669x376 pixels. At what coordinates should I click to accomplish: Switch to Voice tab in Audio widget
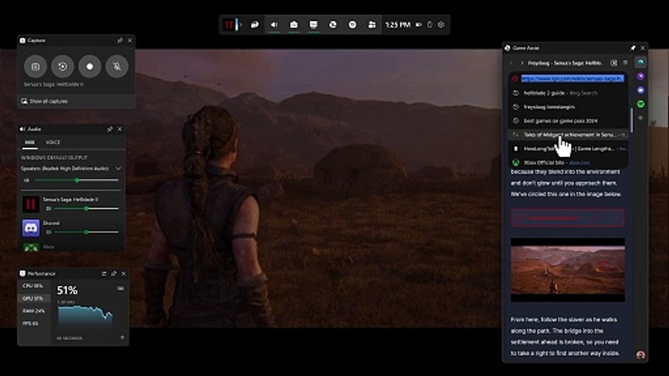pos(53,142)
